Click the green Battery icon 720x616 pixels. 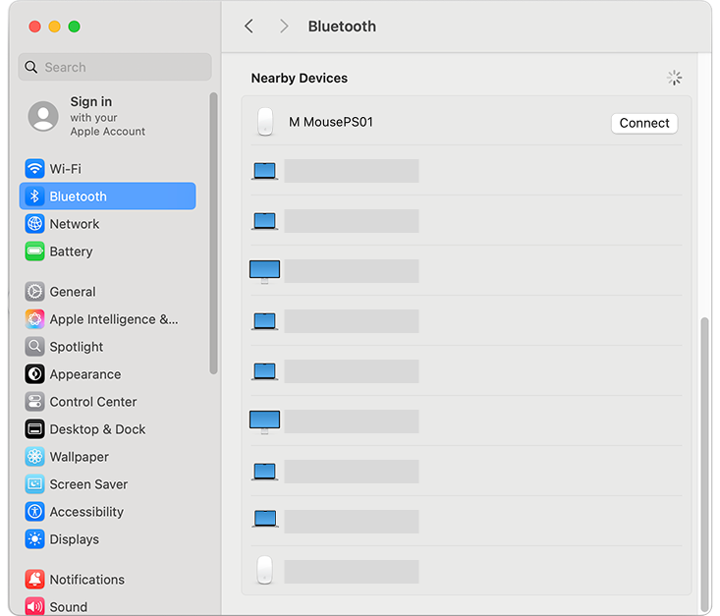[x=35, y=252]
